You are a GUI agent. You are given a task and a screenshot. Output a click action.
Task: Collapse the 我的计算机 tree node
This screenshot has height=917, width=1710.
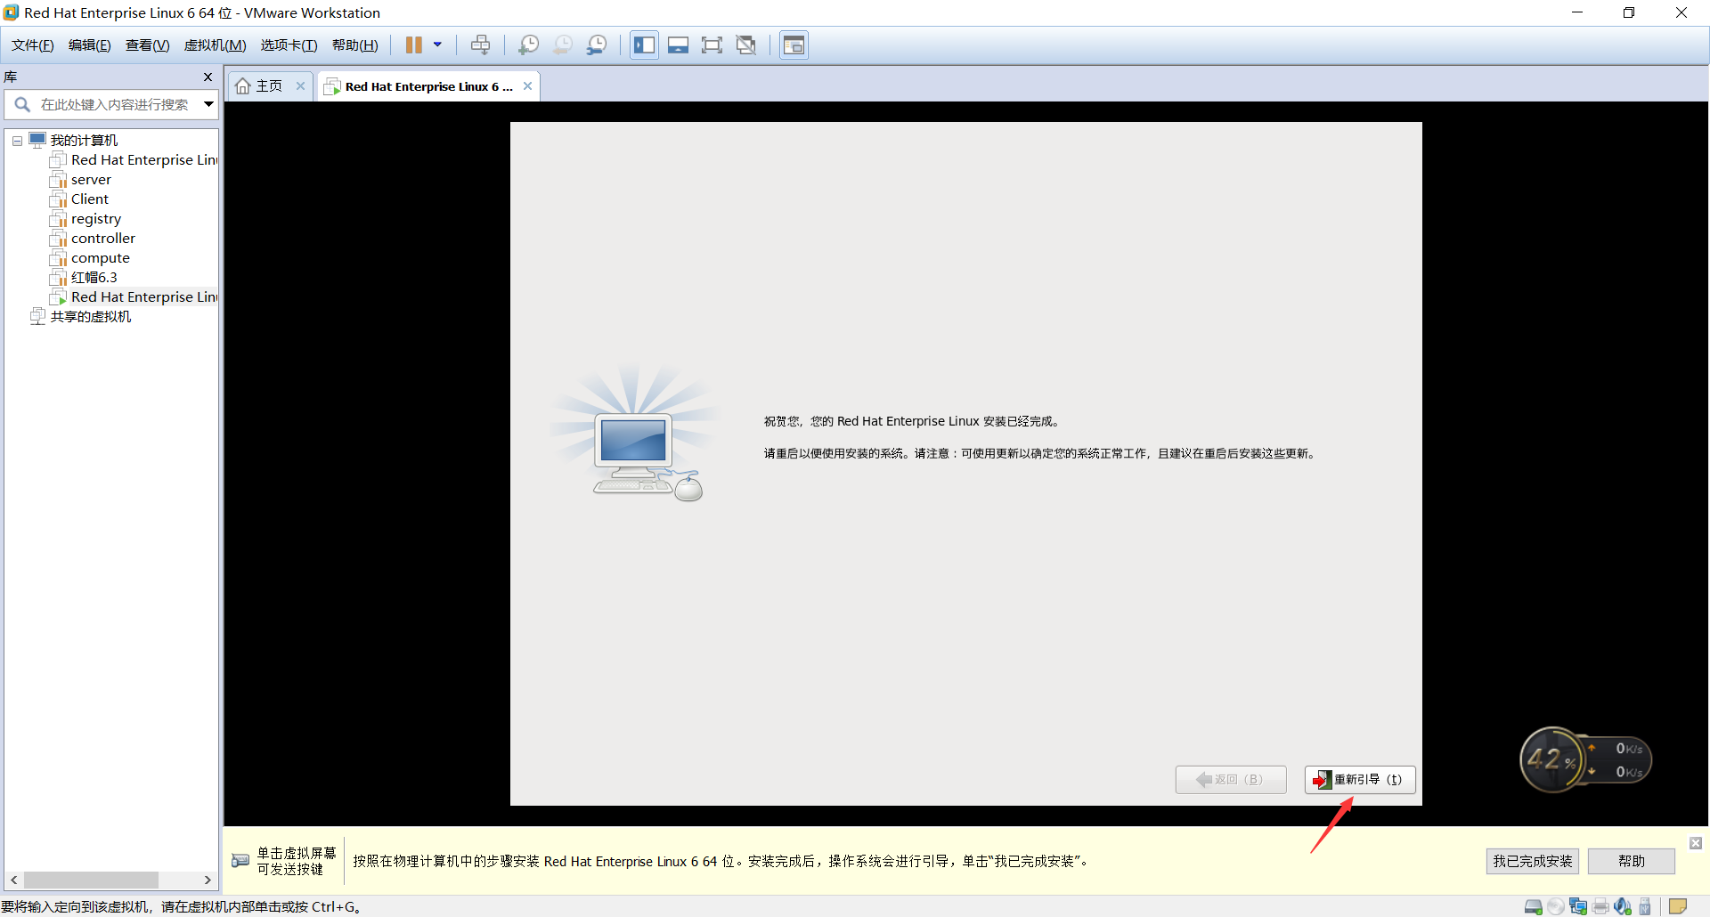(x=17, y=141)
